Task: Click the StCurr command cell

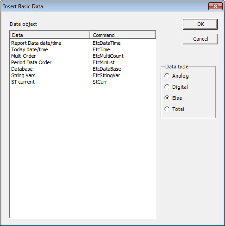Action: coord(100,82)
